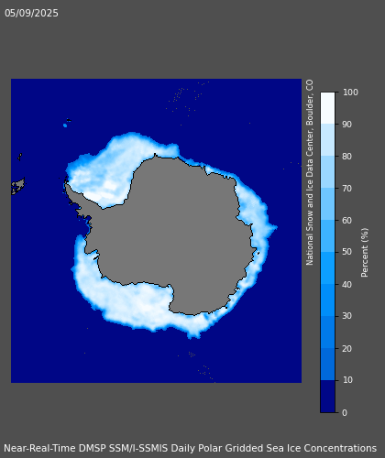Image resolution: width=385 pixels, height=458 pixels.
Task: Click the 0 tick label on colorbar
Action: (x=345, y=412)
